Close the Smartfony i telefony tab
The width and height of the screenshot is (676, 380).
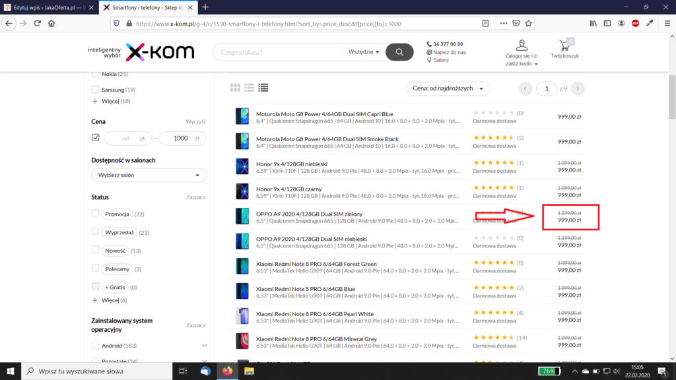point(190,8)
